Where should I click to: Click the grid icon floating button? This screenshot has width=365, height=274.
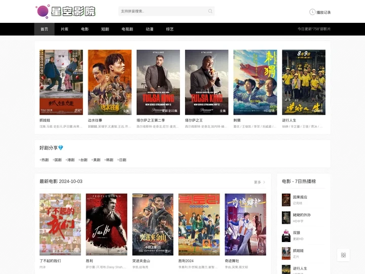pyautogui.click(x=343, y=255)
